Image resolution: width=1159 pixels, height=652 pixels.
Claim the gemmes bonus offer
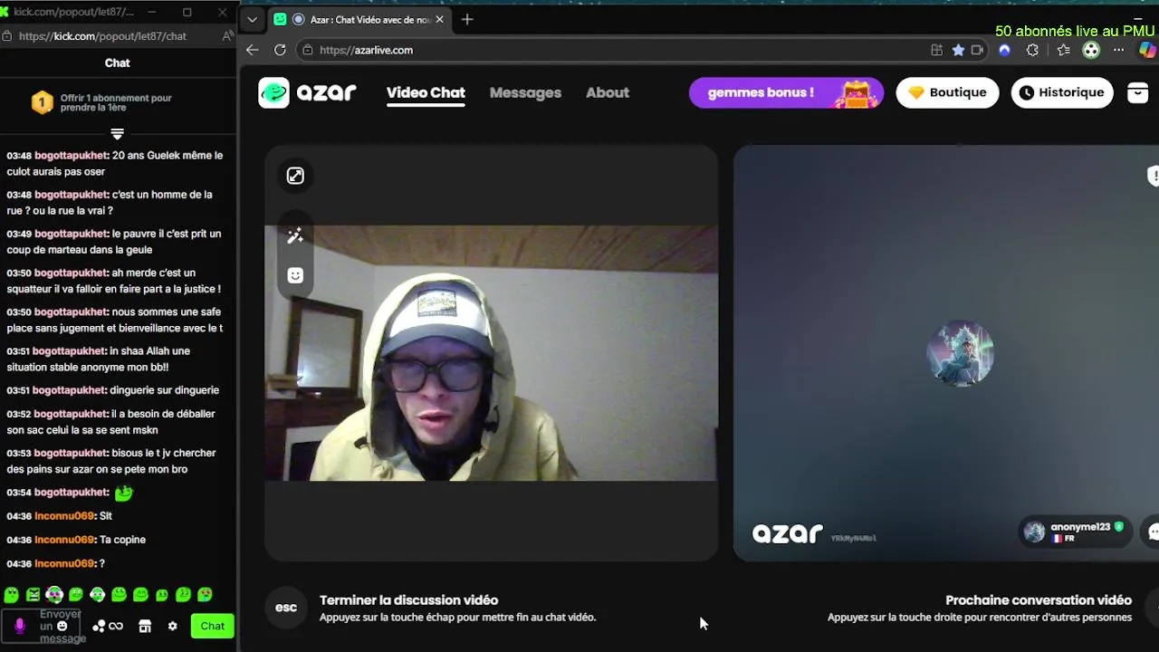coord(785,92)
